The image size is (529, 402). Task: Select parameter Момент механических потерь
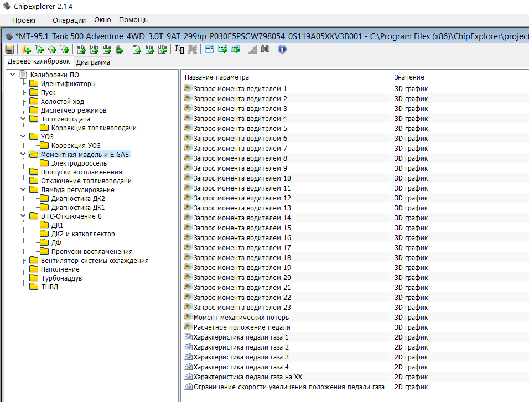pos(241,317)
